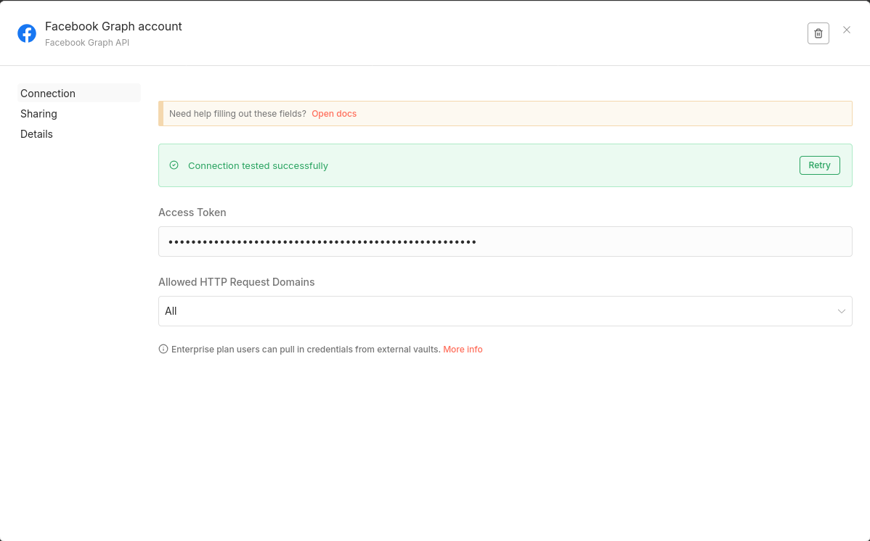Click the green success checkmark icon
The height and width of the screenshot is (541, 870).
(174, 165)
